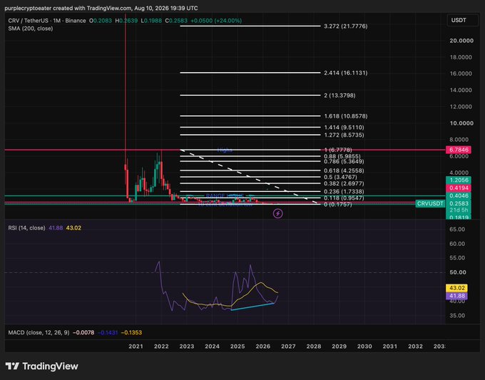Click the green 0.4046 price label
The image size is (485, 380).
459,196
